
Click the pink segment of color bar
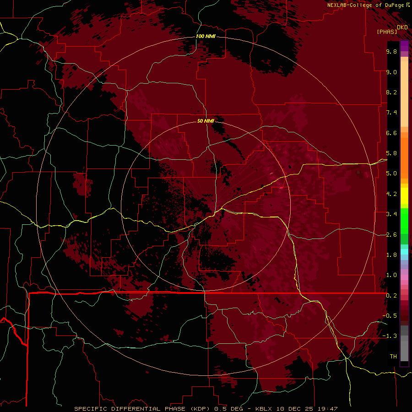[x=404, y=277]
